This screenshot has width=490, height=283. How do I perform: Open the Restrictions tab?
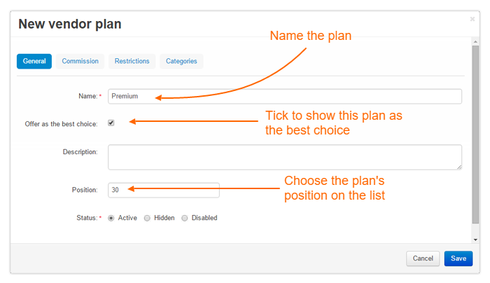coord(132,61)
